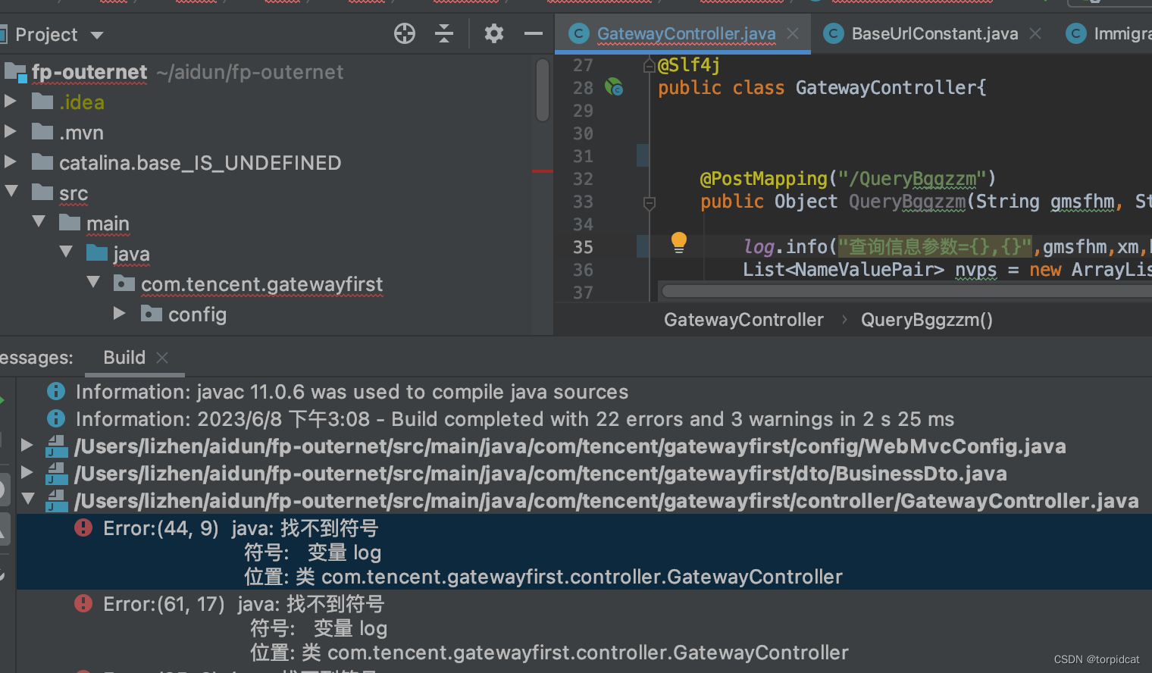
Task: Click WebMvcConfig.java file path entry
Action: pyautogui.click(x=570, y=446)
